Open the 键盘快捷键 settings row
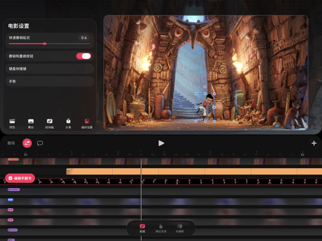322x241 pixels. tap(50, 69)
